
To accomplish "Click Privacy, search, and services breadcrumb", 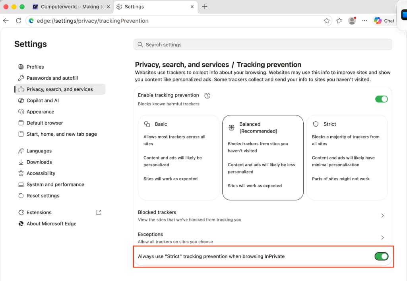I will click(182, 65).
